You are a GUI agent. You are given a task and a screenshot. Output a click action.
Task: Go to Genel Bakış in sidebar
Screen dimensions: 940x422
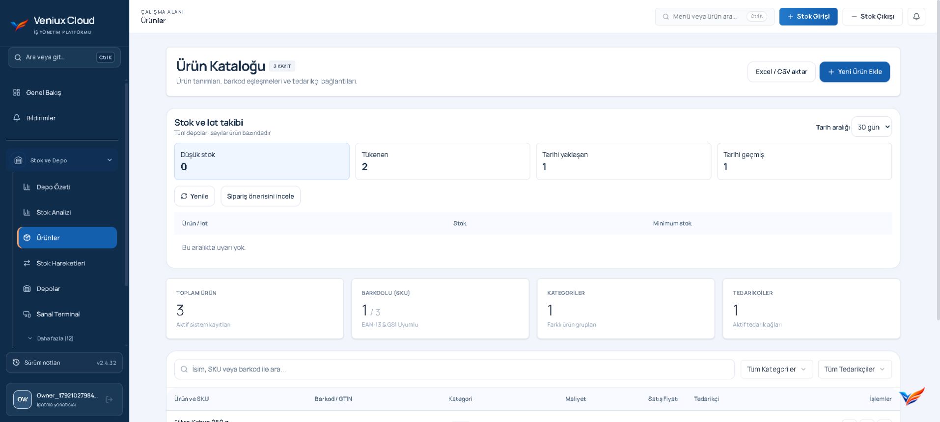pos(62,93)
